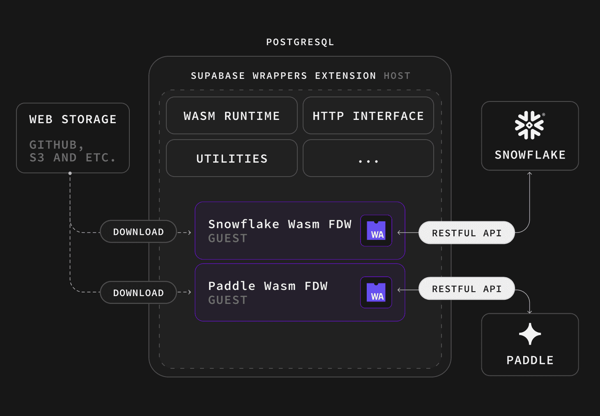Expand the WEB STORAGE card
The height and width of the screenshot is (416, 600).
[73, 138]
